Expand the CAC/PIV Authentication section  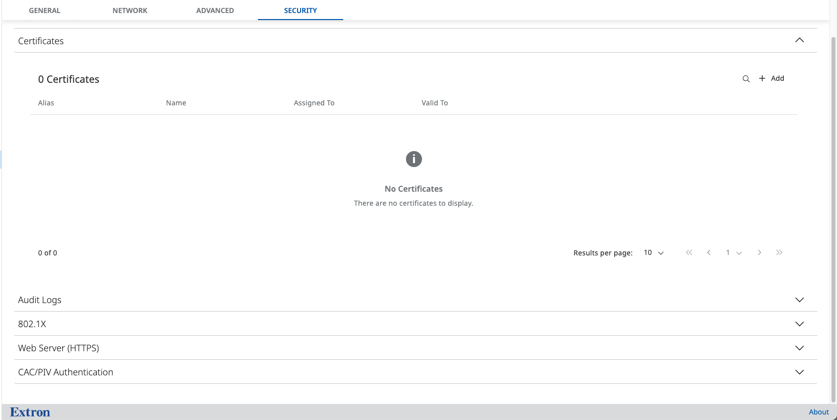pos(799,372)
